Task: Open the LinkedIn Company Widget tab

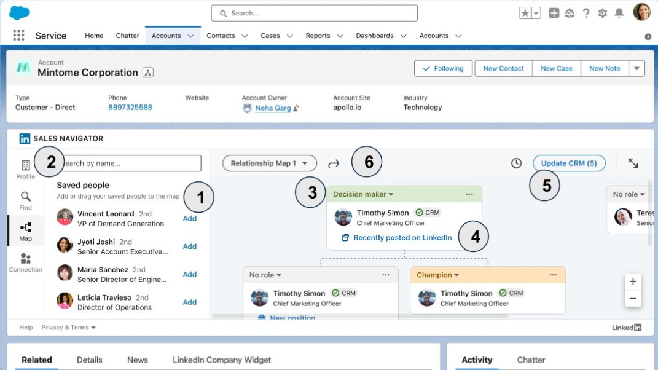Action: (x=222, y=360)
